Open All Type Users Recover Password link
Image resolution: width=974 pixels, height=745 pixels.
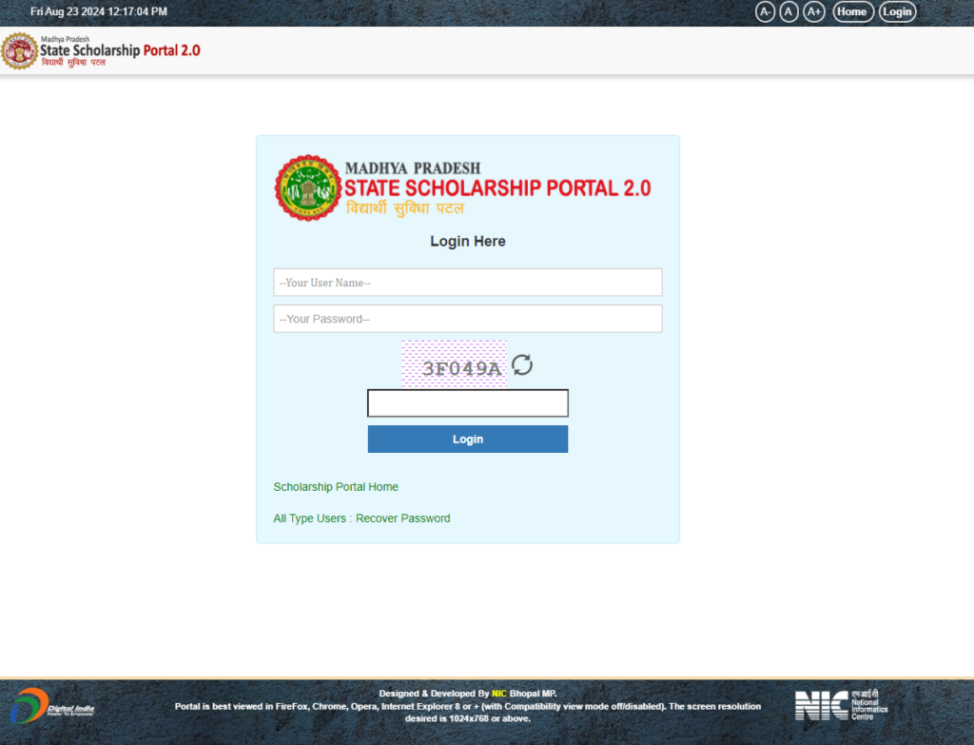(361, 519)
